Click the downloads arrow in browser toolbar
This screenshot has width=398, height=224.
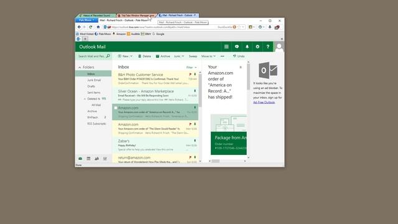(269, 27)
